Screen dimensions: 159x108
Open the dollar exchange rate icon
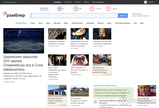92,9
